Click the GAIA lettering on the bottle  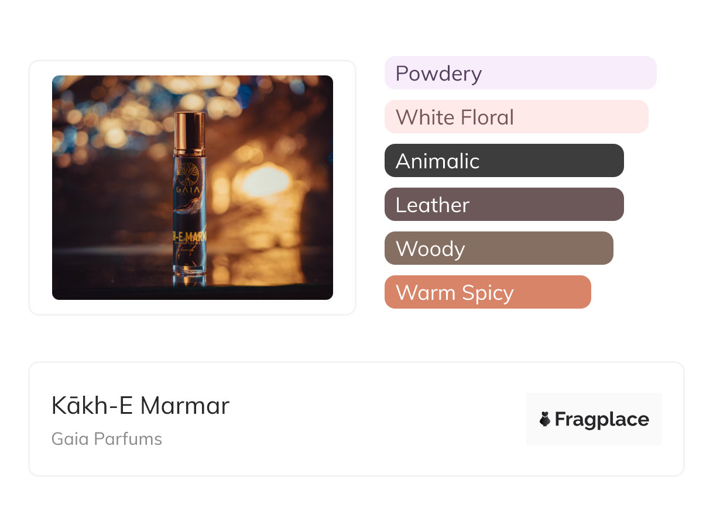click(x=189, y=191)
